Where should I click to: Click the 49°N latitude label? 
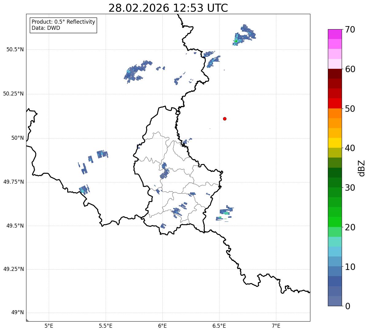pos(17,313)
